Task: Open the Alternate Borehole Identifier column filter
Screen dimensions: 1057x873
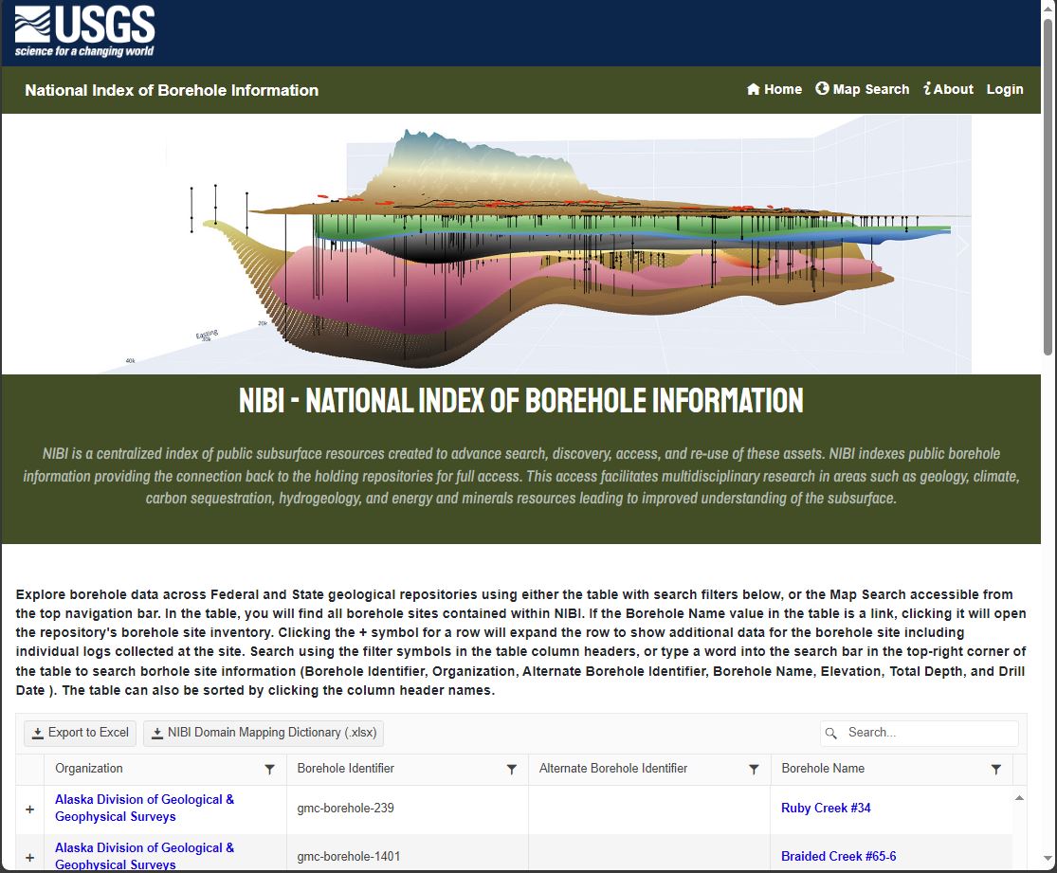Action: point(755,769)
